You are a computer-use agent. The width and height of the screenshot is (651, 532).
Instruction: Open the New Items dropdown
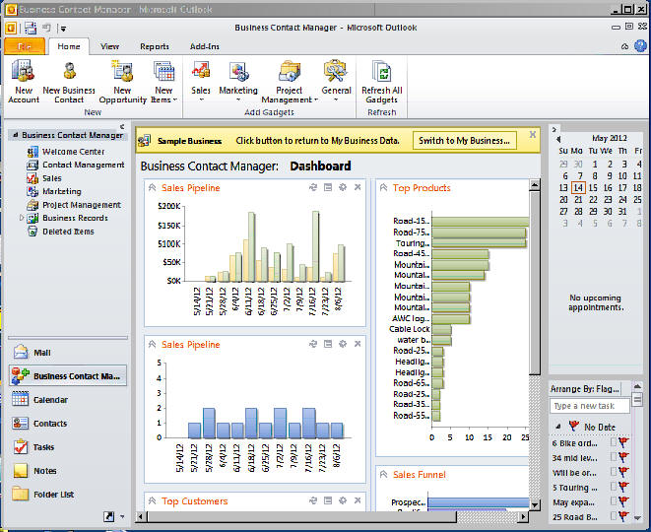163,82
